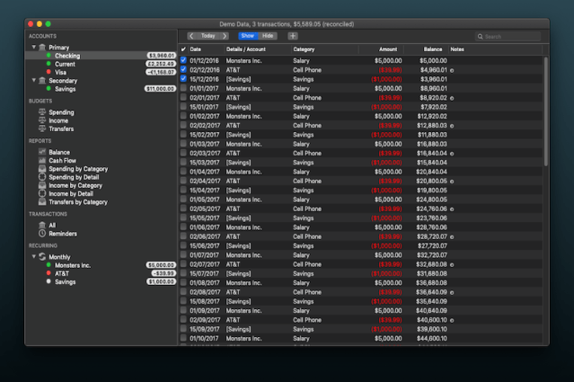
Task: Open Spending by Category report icon
Action: [42, 169]
